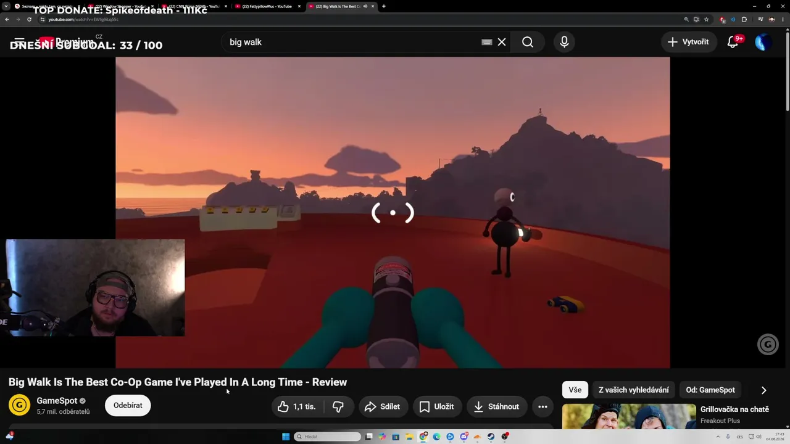Open the GameSpot channel avatar

click(19, 405)
